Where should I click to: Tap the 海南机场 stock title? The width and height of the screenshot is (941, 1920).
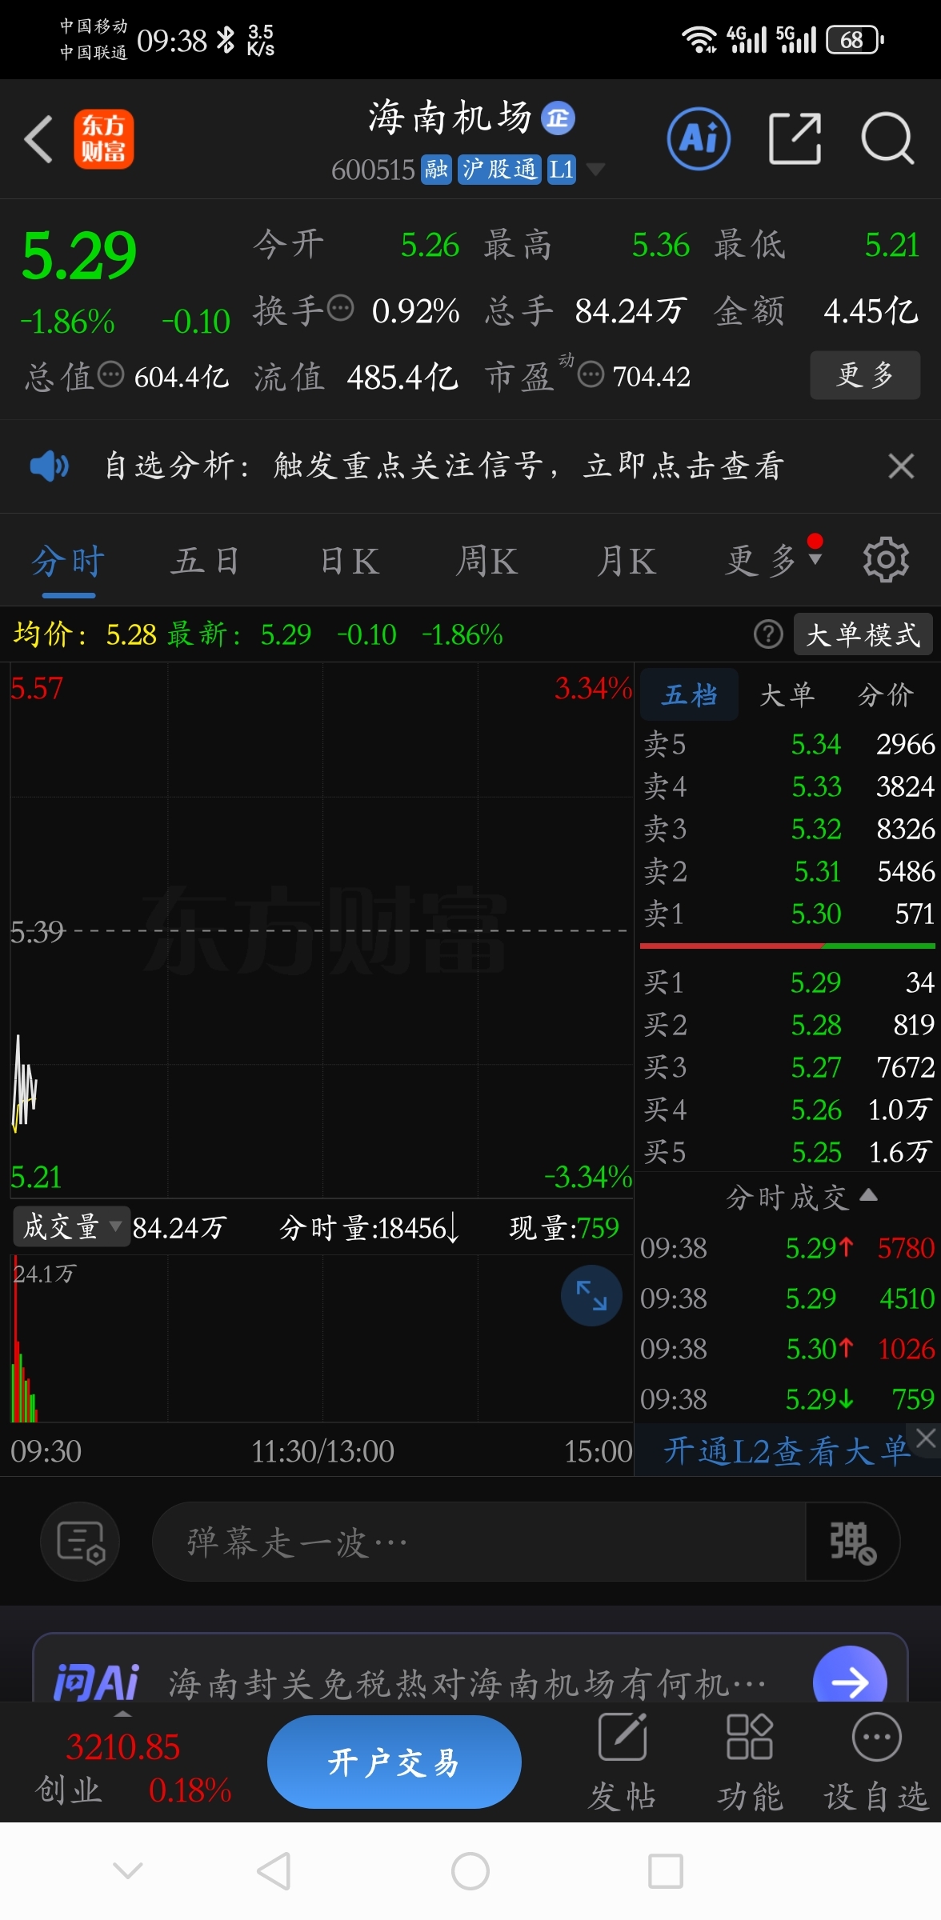point(450,118)
